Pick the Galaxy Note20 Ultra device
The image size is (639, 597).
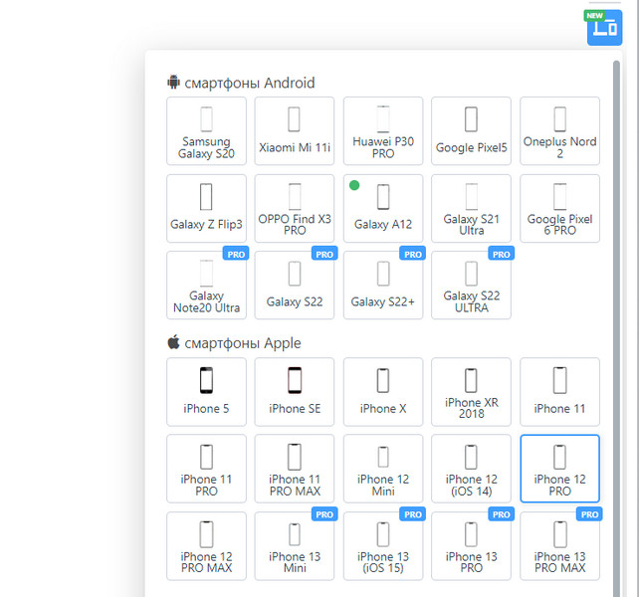click(206, 285)
